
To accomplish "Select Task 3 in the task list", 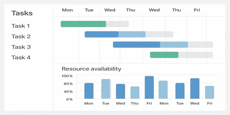I will (21, 47).
